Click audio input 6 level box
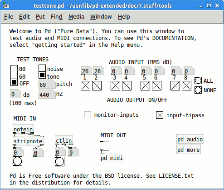This screenshot has height=190, width=224. pos(159,70)
